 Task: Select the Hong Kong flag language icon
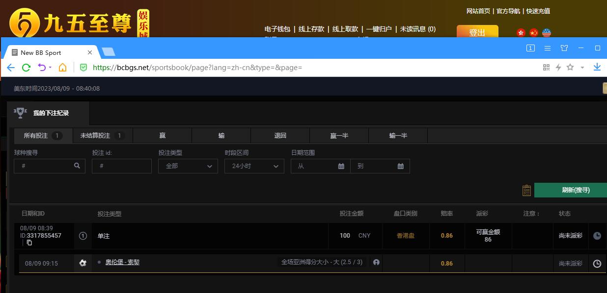click(x=521, y=33)
